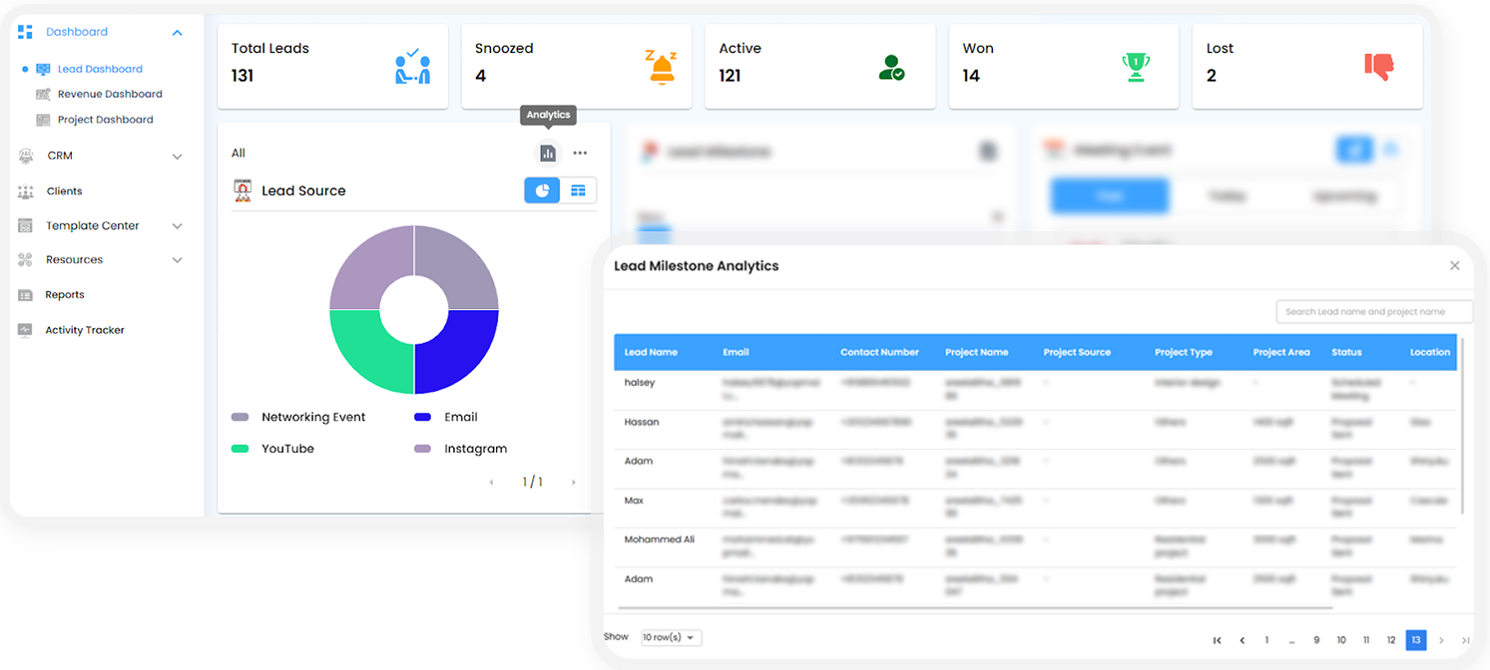Sort by Project Type column header
Screen dimensions: 1490x670
tap(1183, 352)
